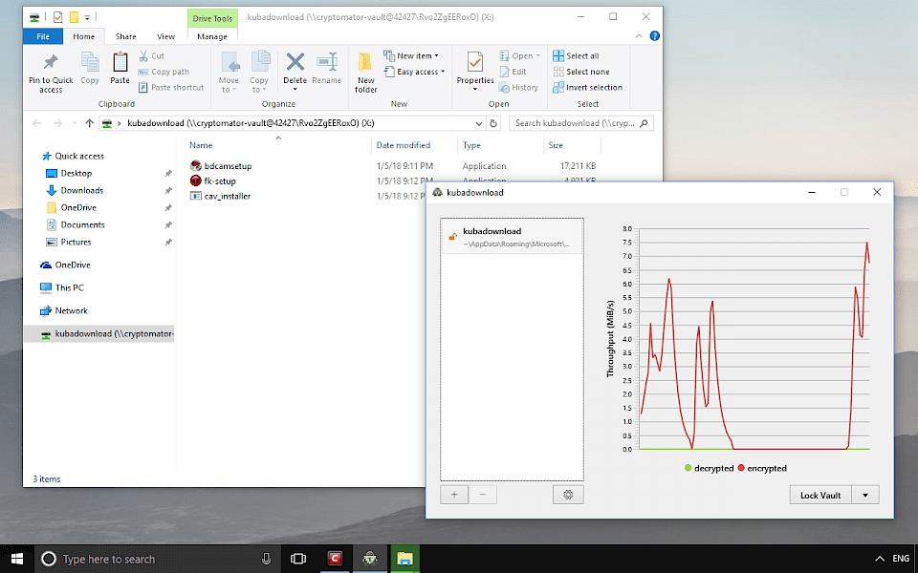
Task: Select kubadownload drive in navigation pane
Action: 99,334
